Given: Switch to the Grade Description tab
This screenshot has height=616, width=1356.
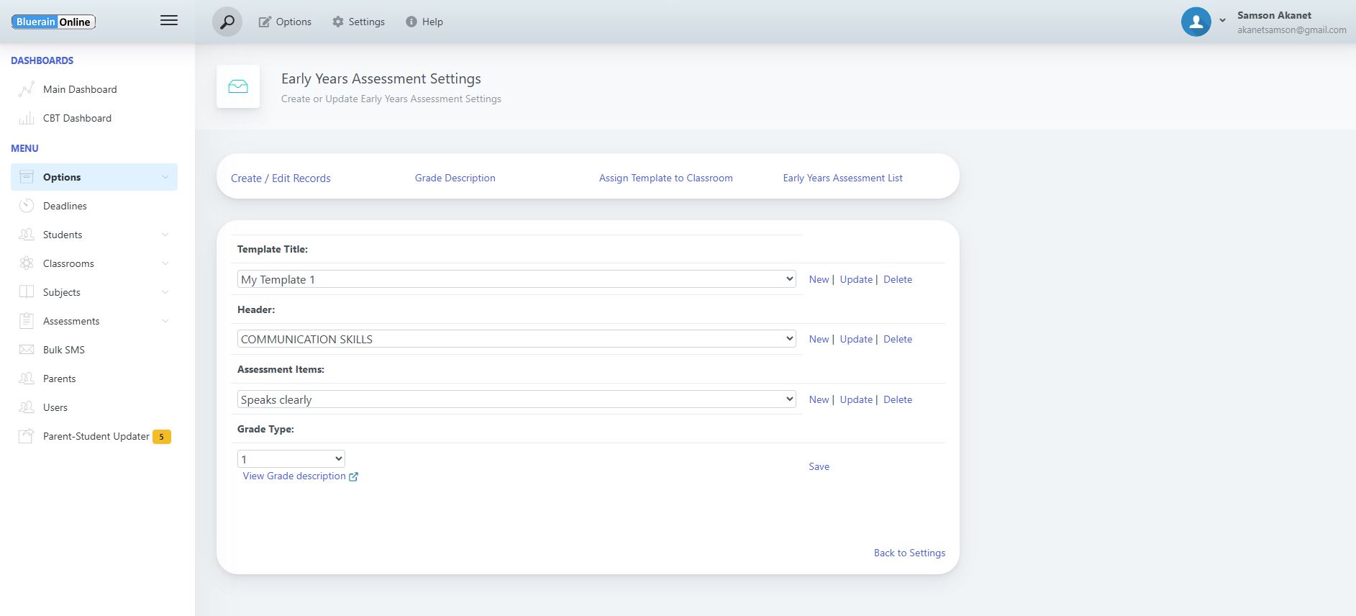Looking at the screenshot, I should tap(455, 178).
